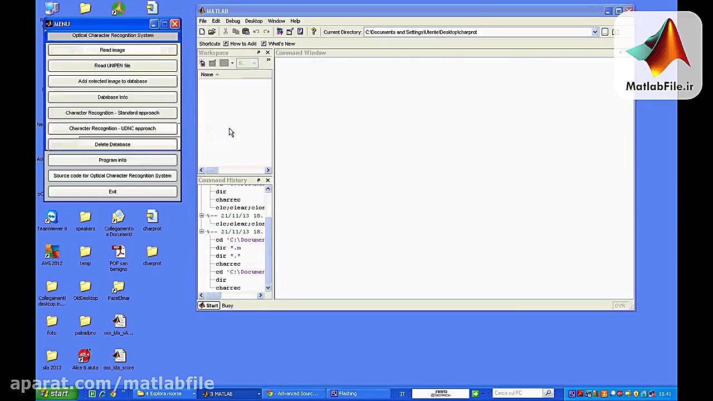Screen dimensions: 713x401
Task: Click the Program info button
Action: tap(113, 160)
